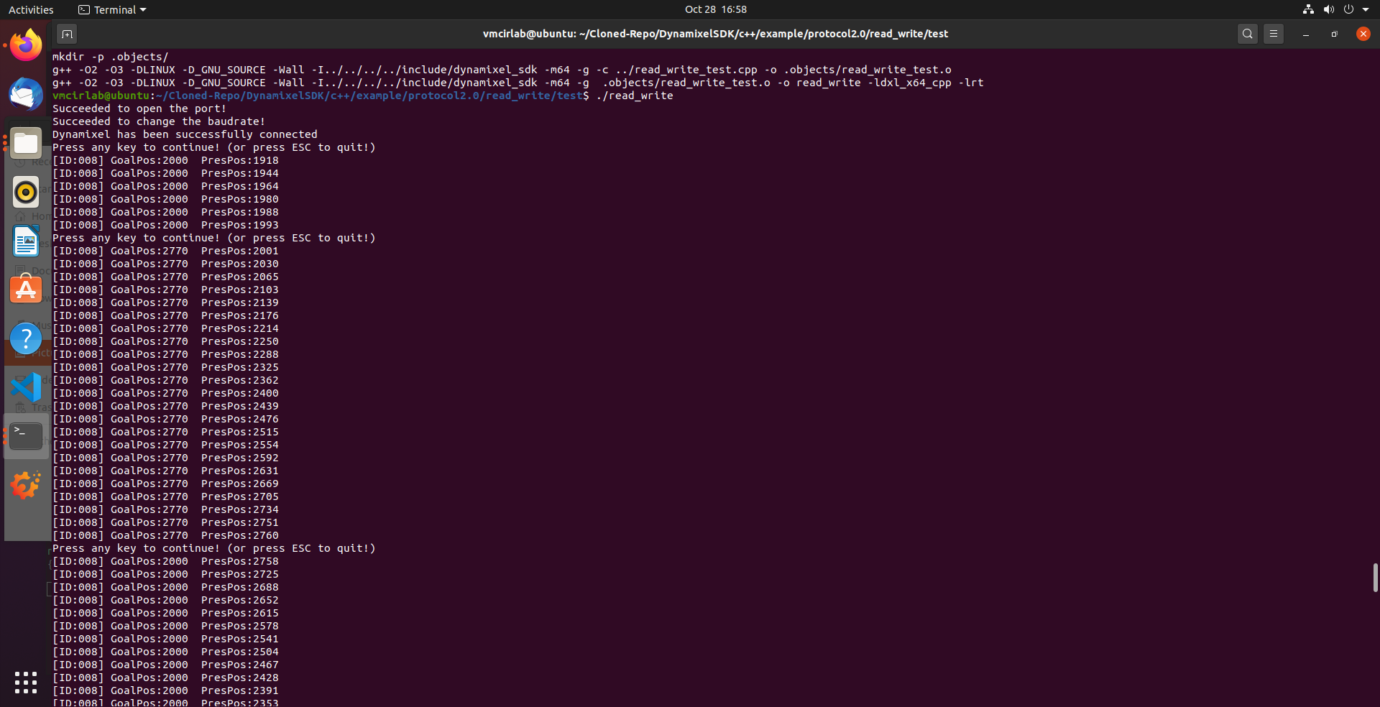
Task: Click the search button in the terminal header
Action: pos(1247,33)
